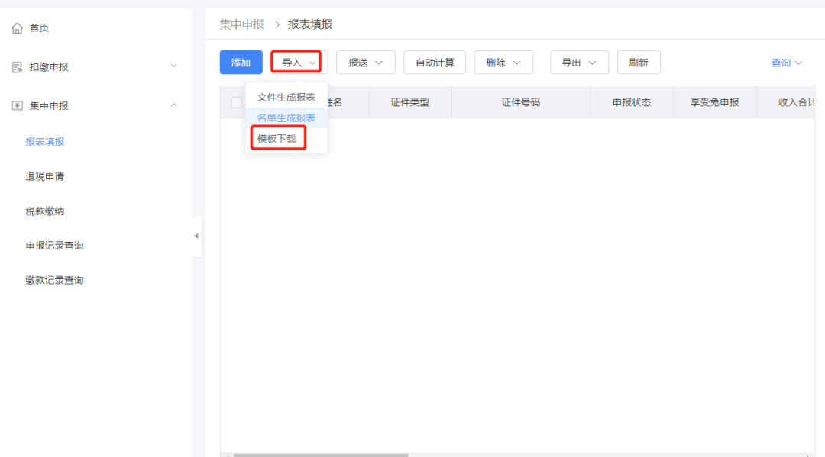Screen dimensions: 825x457
Task: Open 退税申请 in the sidebar
Action: (45, 176)
